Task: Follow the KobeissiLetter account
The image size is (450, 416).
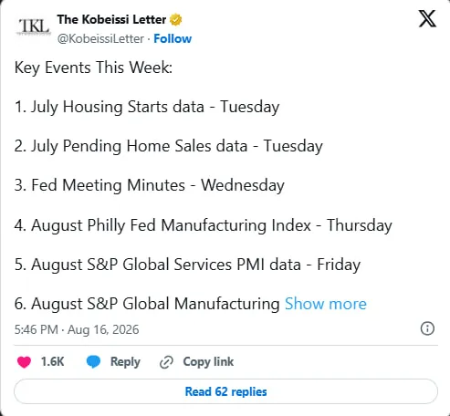Action: point(173,38)
